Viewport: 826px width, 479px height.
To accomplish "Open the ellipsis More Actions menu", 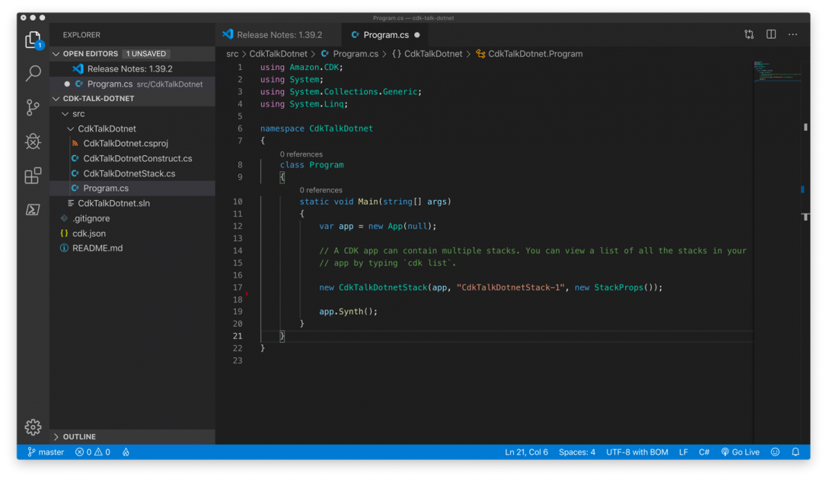I will pyautogui.click(x=793, y=34).
